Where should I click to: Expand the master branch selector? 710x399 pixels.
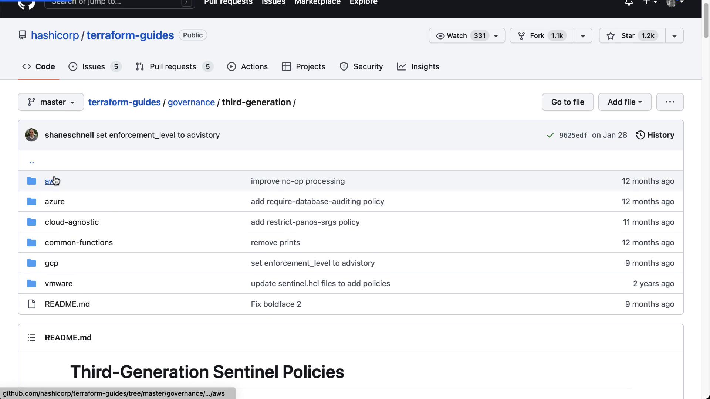(x=51, y=102)
